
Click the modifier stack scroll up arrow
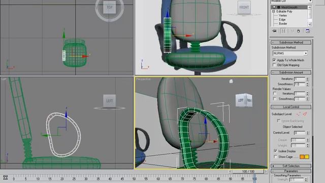309,7
